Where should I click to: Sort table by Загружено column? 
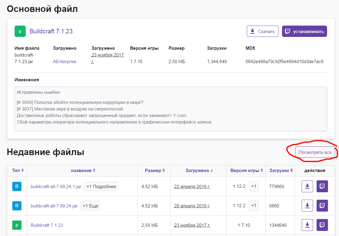199,171
